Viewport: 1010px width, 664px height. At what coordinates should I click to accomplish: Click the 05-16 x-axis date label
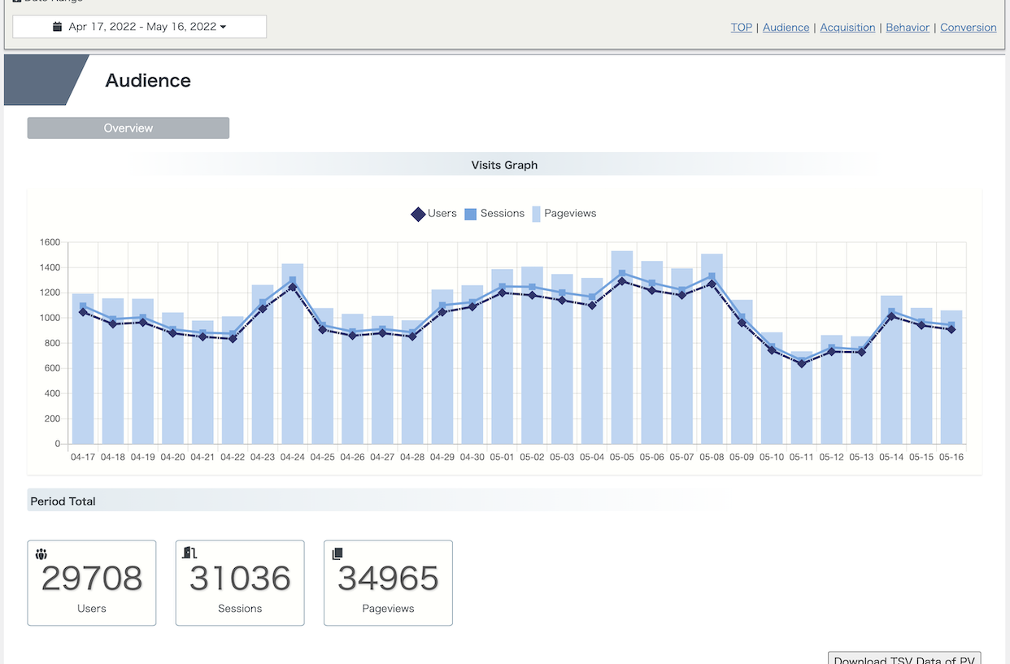(951, 458)
